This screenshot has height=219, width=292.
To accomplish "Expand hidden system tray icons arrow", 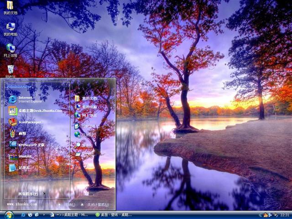I will pyautogui.click(x=260, y=215).
